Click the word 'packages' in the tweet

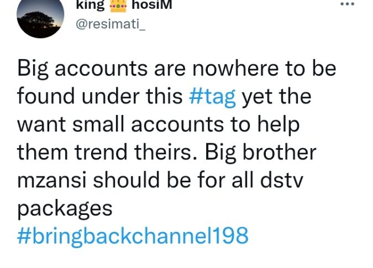click(65, 209)
